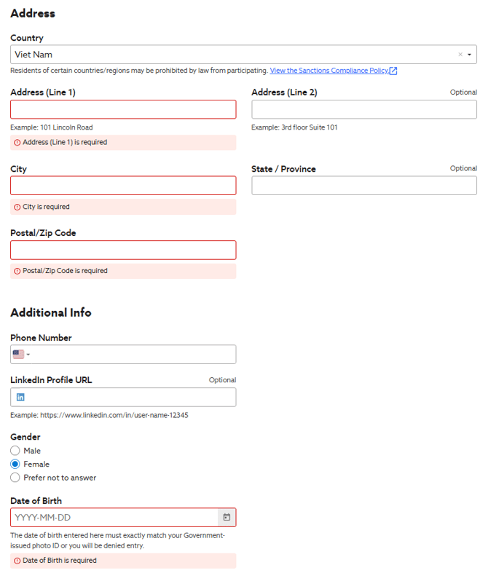Open the Date of Birth calendar picker
Image resolution: width=488 pixels, height=573 pixels.
227,517
